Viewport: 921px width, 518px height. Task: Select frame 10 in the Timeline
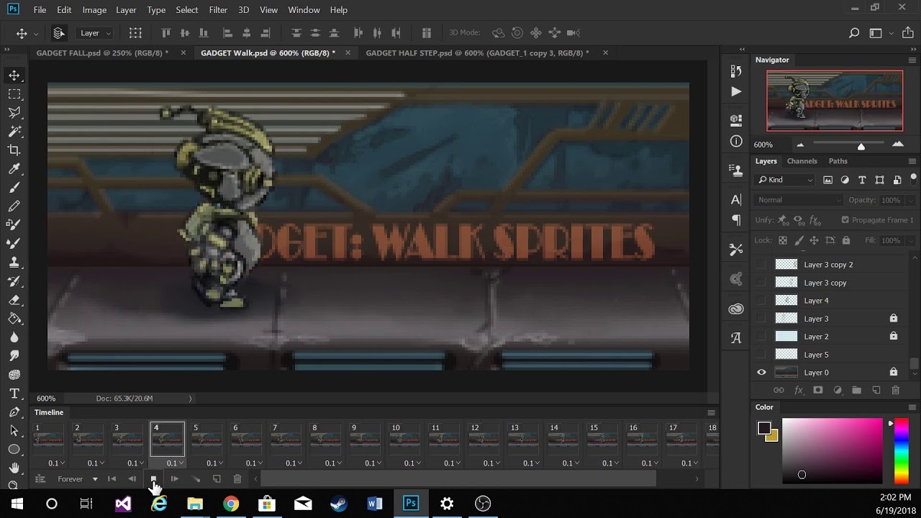point(404,440)
